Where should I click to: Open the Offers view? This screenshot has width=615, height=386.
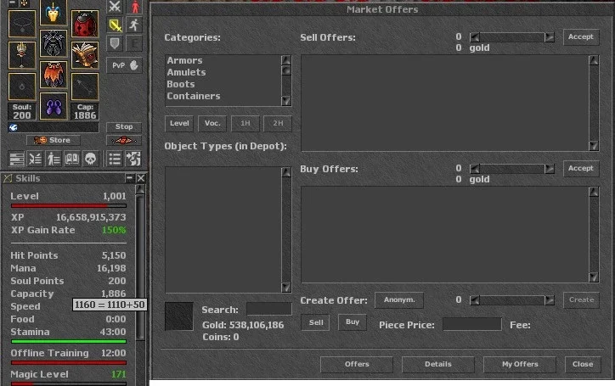[357, 364]
